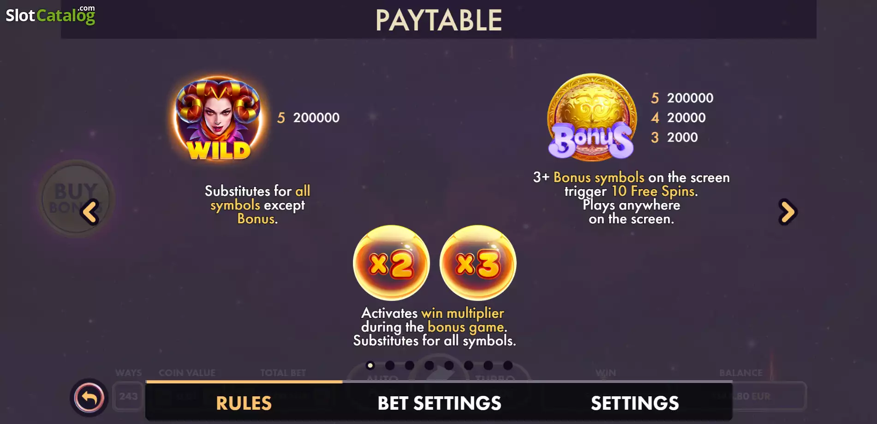Image resolution: width=877 pixels, height=424 pixels.
Task: Click the golden Bonus coin symbol
Action: 591,117
